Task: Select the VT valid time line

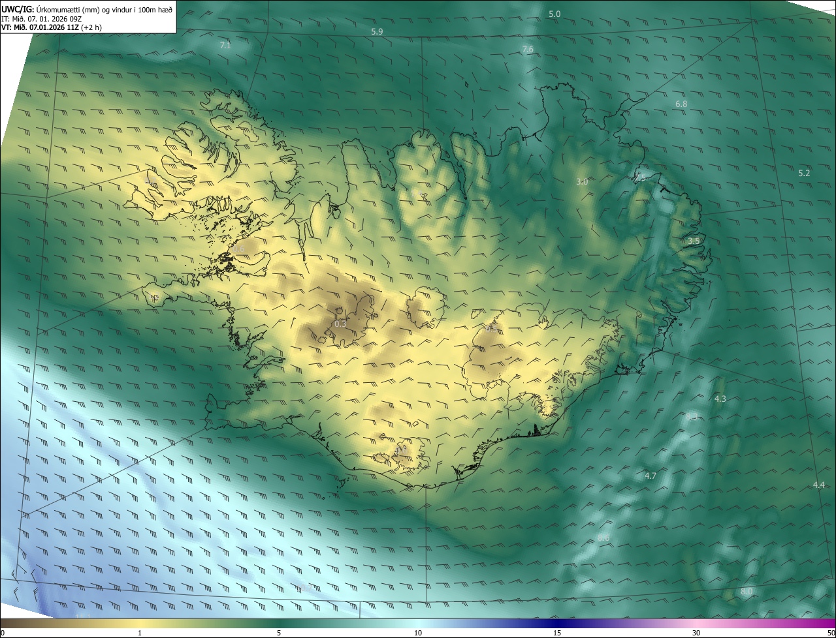Action: 52,27
